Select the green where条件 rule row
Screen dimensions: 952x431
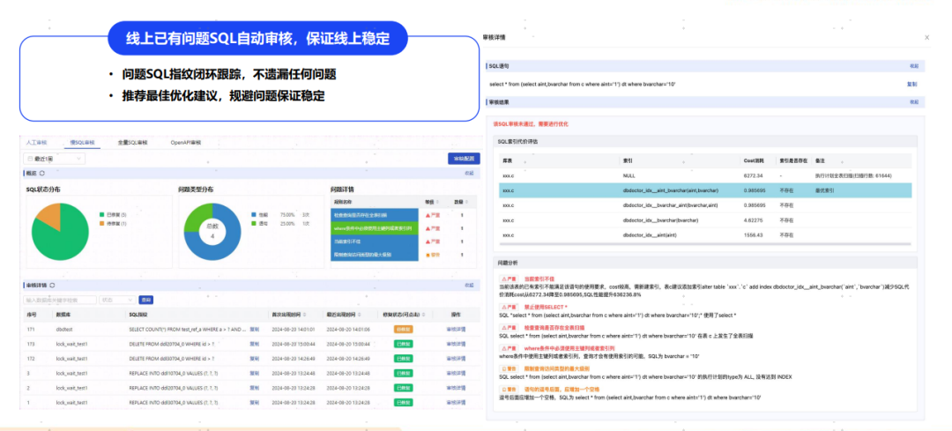point(376,228)
